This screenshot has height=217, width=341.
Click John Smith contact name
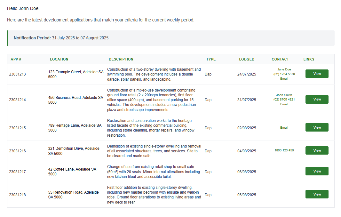click(x=284, y=95)
